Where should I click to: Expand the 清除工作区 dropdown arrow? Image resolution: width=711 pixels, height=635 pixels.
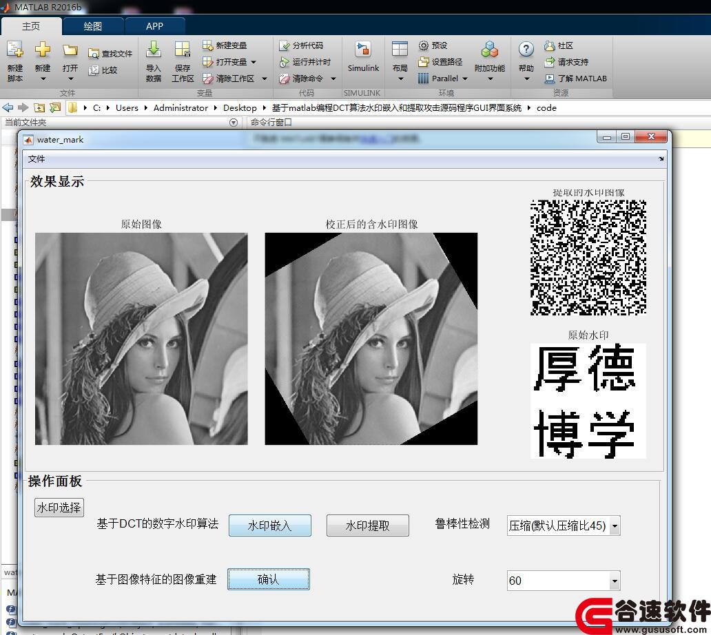pyautogui.click(x=265, y=79)
